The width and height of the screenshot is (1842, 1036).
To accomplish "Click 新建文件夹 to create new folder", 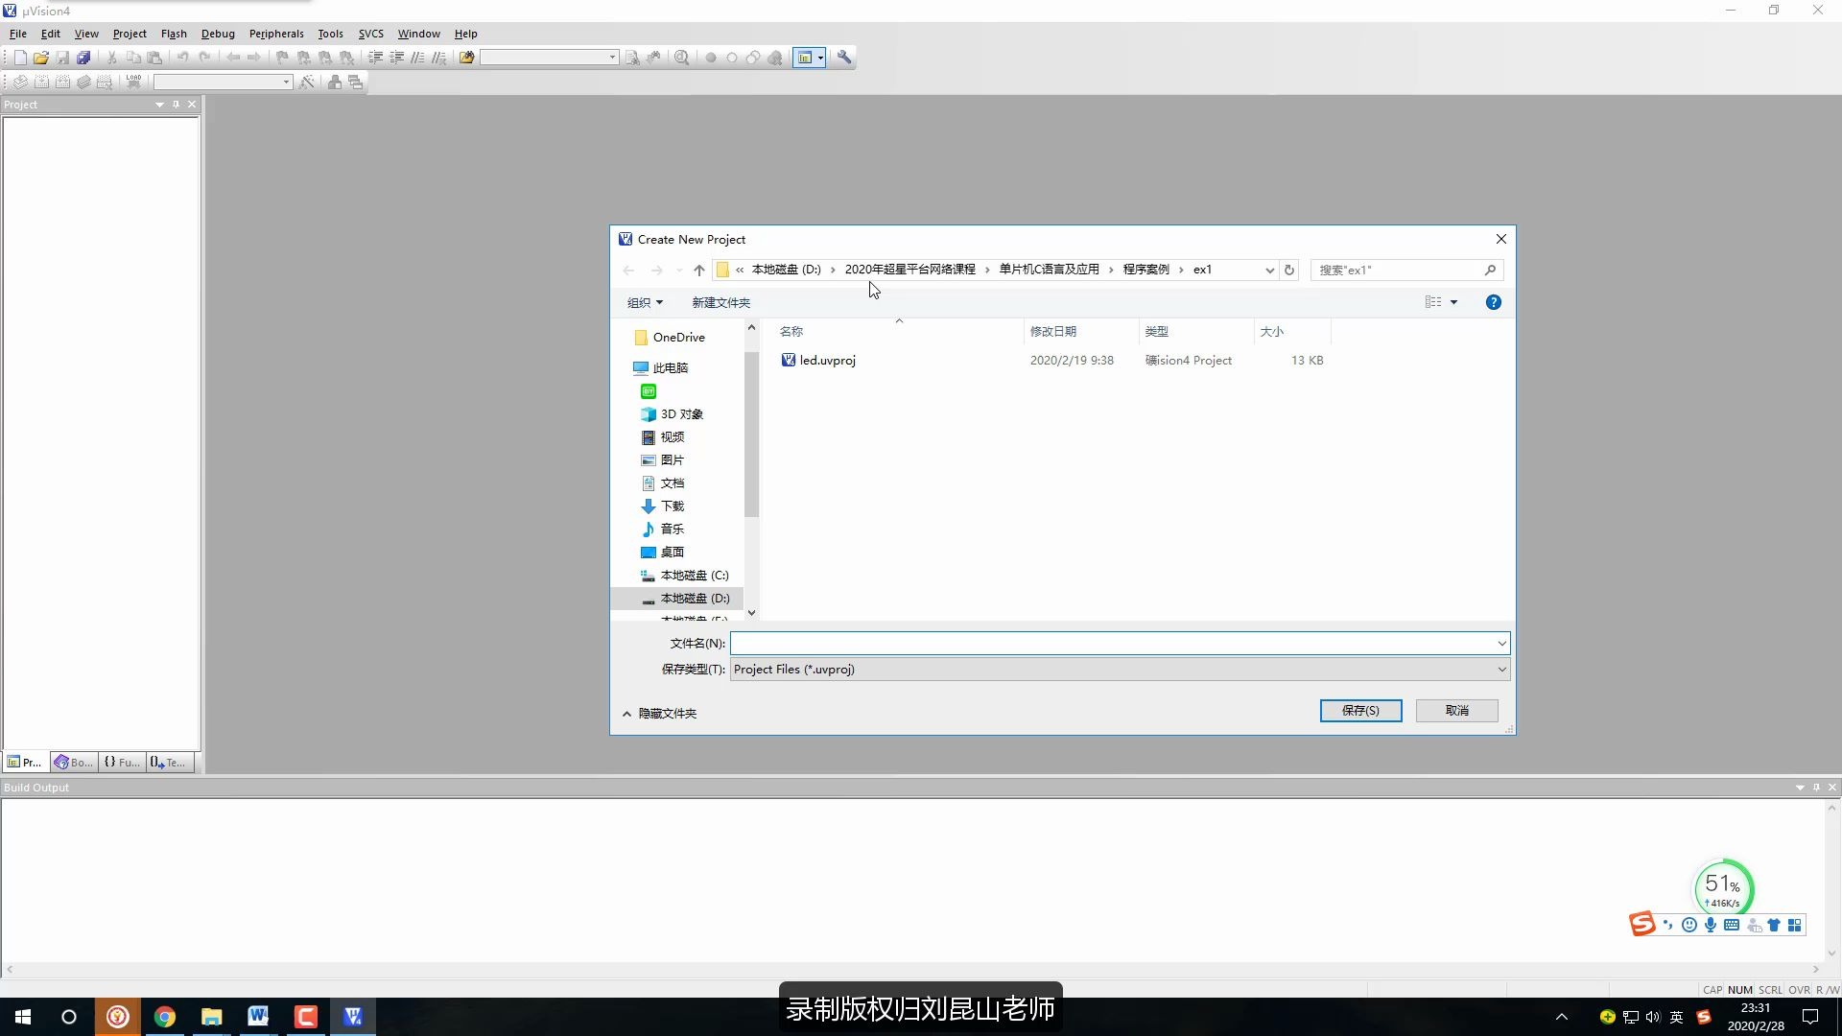I will (721, 302).
